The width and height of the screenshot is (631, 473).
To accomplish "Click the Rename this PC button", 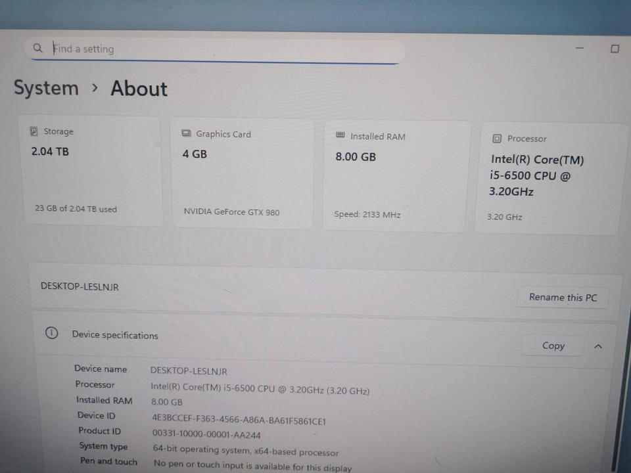I will point(563,298).
